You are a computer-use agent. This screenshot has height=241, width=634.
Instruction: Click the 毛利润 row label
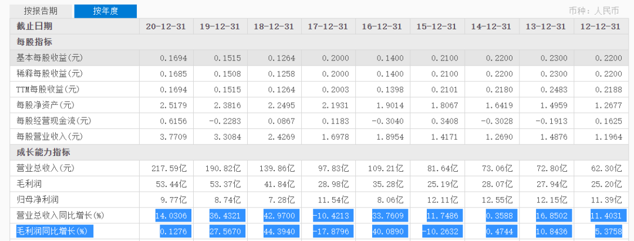(x=30, y=184)
